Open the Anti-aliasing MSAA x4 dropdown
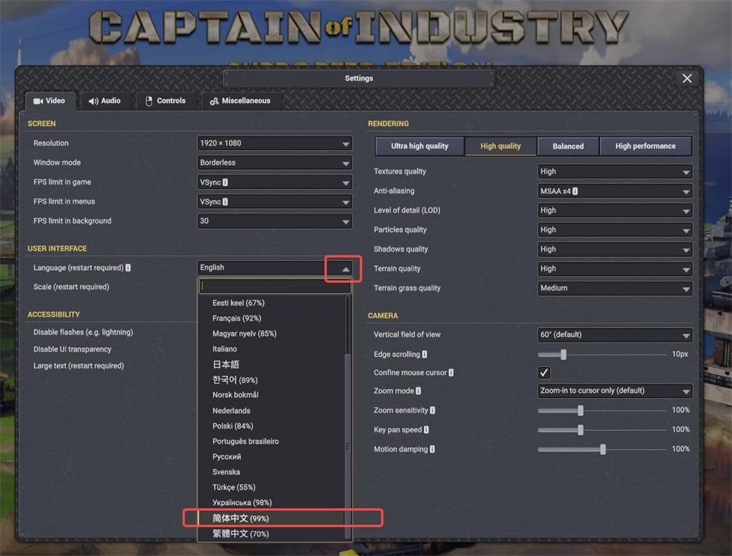Image resolution: width=732 pixels, height=556 pixels. (x=615, y=191)
